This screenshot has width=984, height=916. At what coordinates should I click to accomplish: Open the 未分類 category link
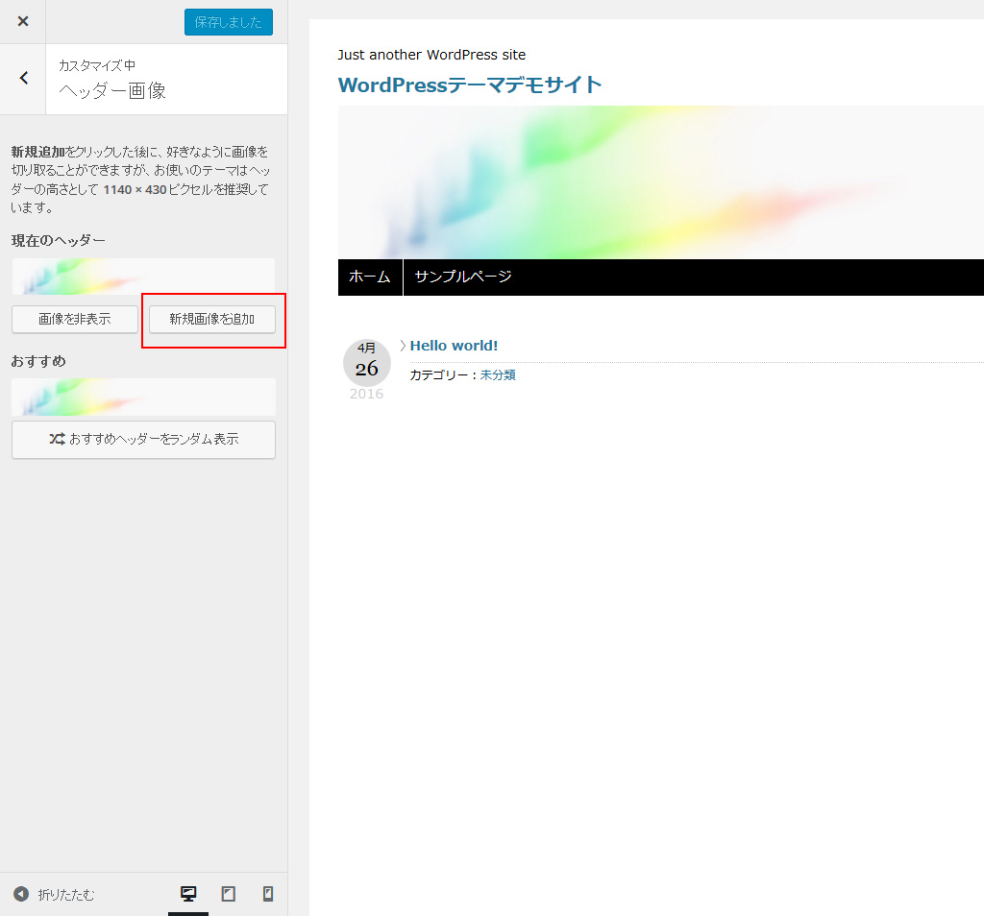[x=498, y=374]
